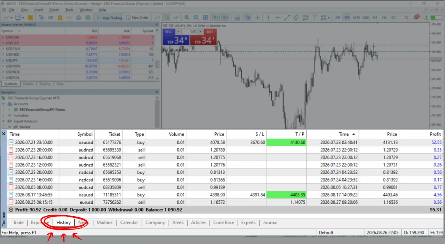Select the vertical line drawing tool
The image size is (445, 244).
pos(268,17)
